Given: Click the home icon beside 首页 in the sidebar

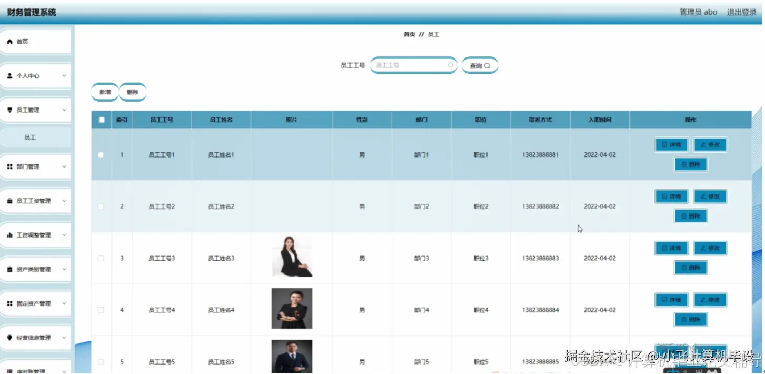Looking at the screenshot, I should pos(9,42).
